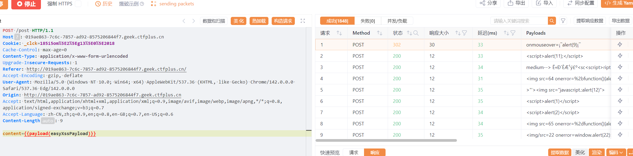The image size is (633, 156).
Task: Click the help icon beside 爆破示例
Action: [142, 4]
